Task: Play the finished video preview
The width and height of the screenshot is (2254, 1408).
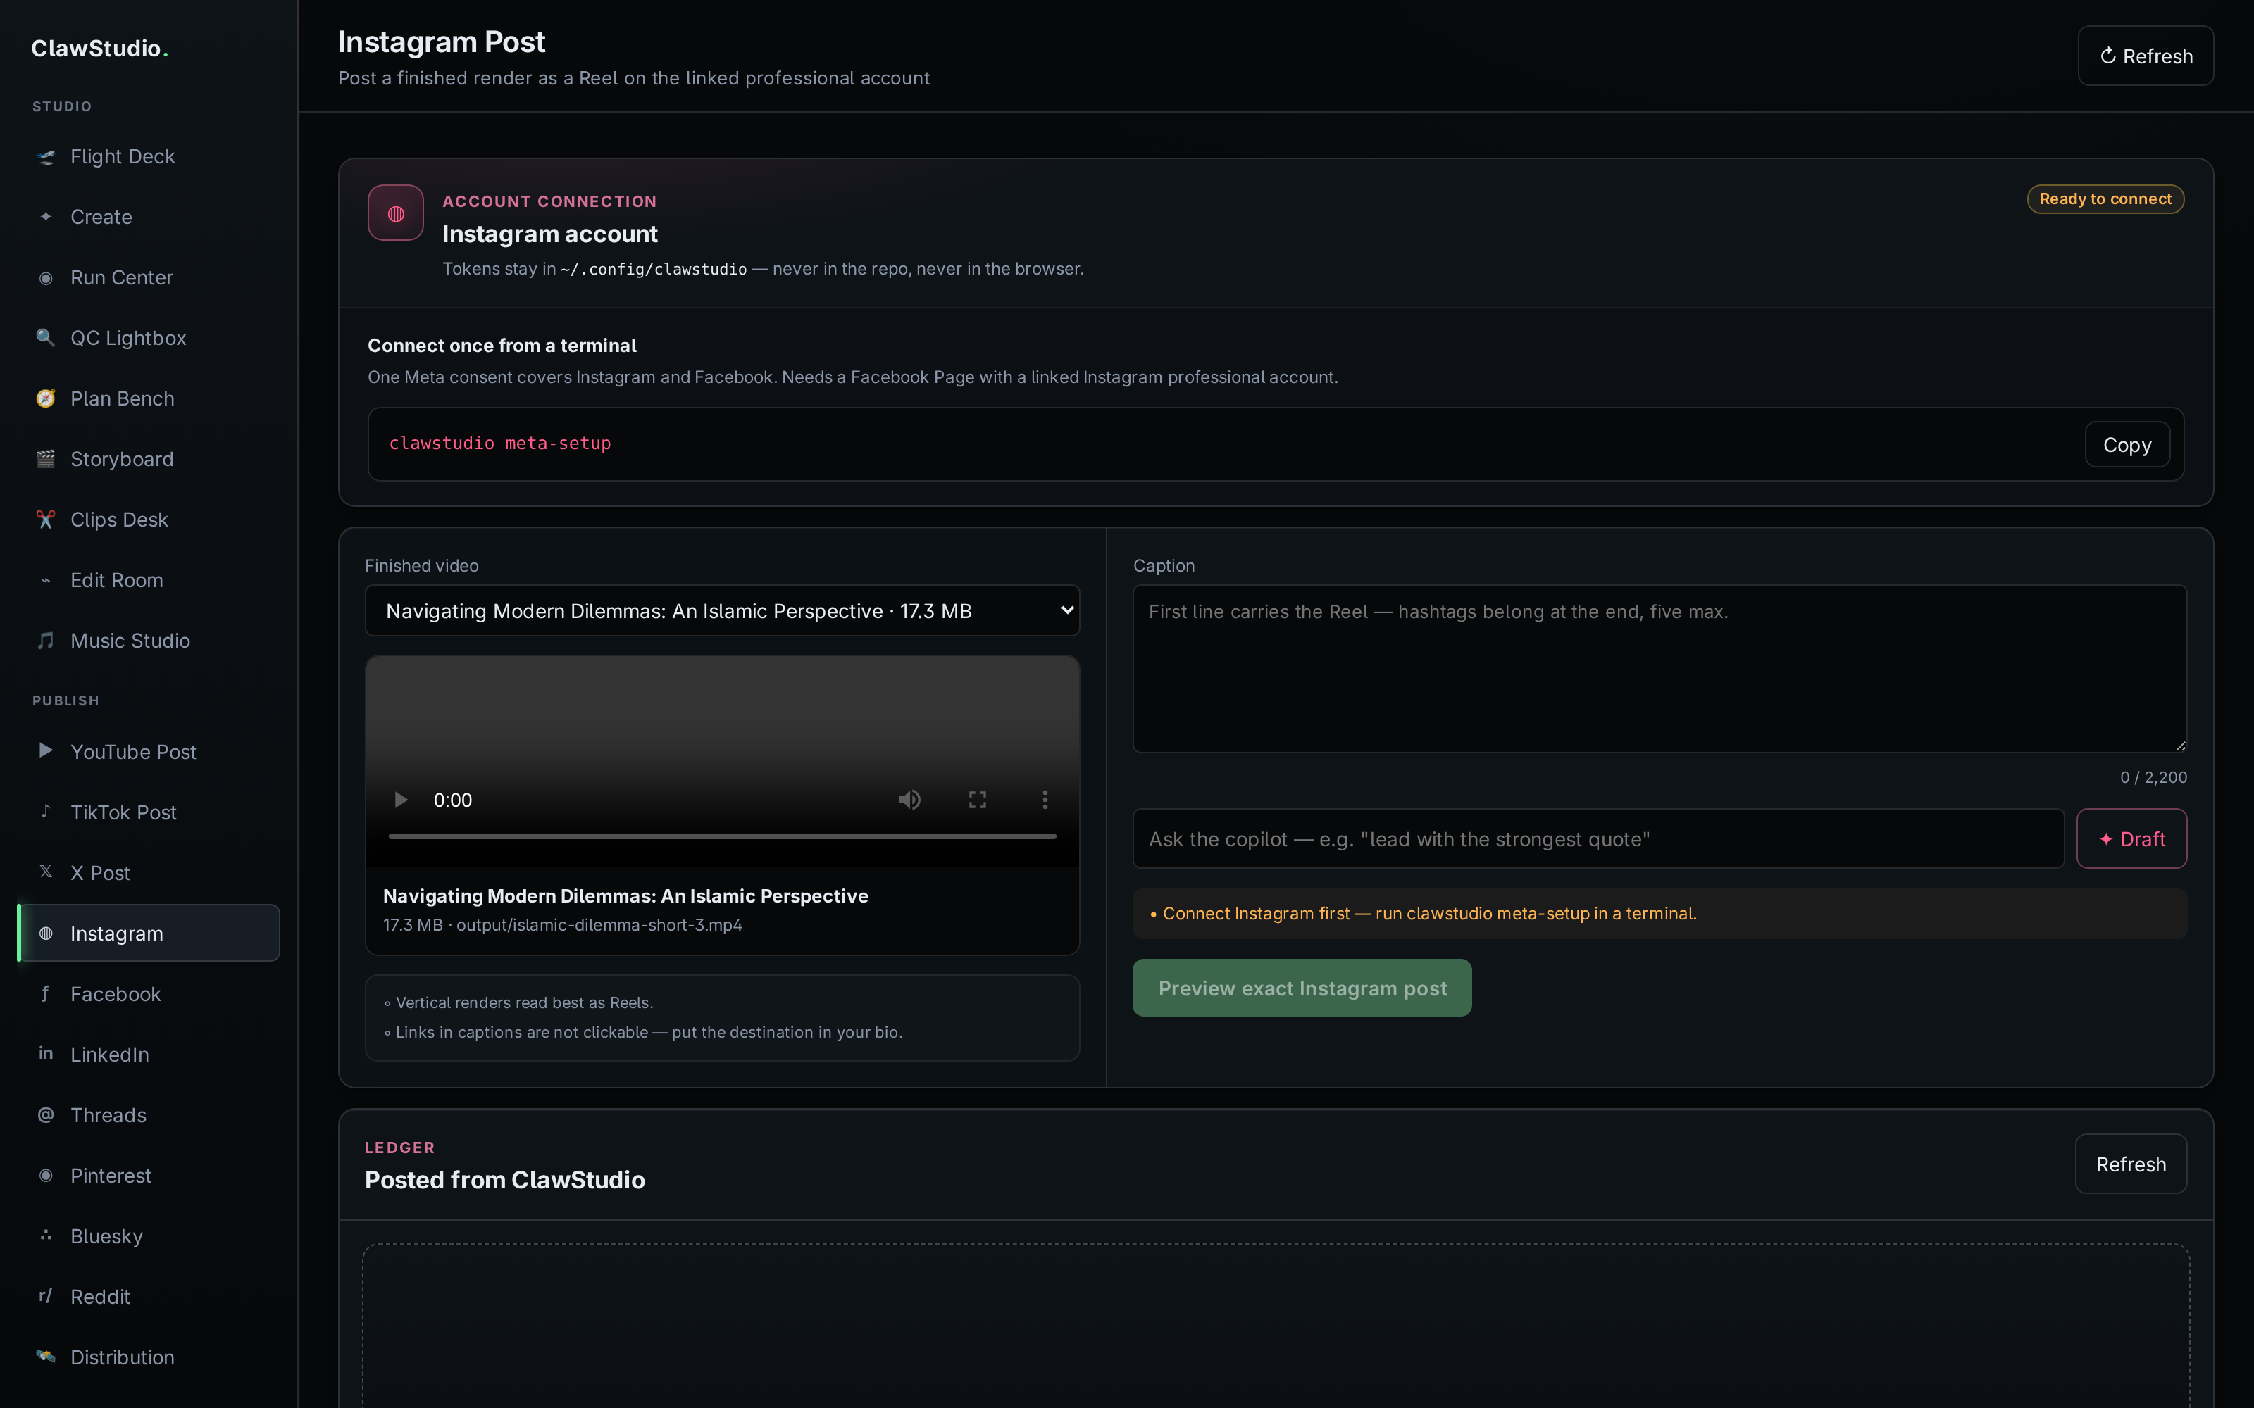Action: 401,800
